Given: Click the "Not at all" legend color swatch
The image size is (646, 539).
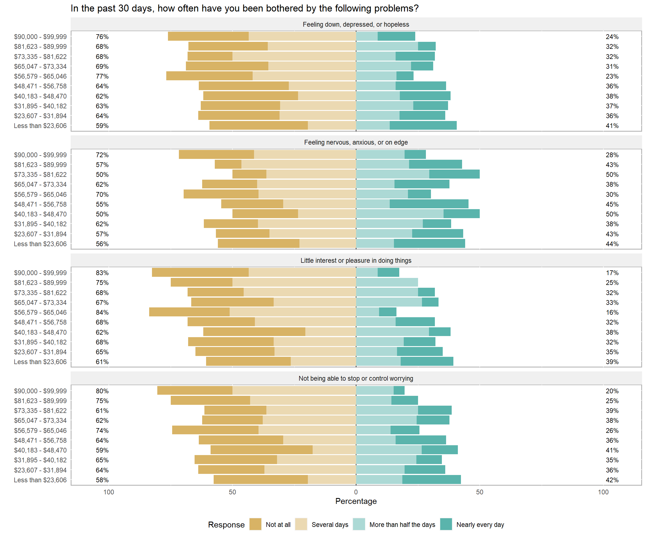Looking at the screenshot, I should 255,524.
